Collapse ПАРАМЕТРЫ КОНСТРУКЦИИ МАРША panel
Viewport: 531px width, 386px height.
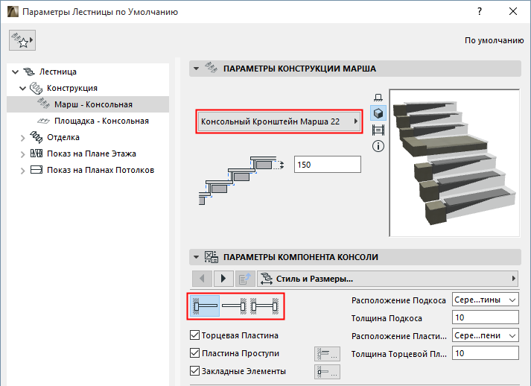tap(196, 69)
